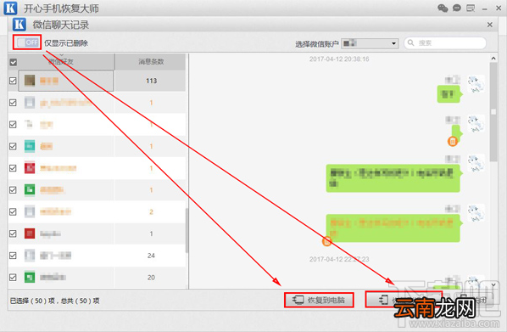The height and width of the screenshot is (332, 507).
Task: Close the 微信聊天记录 dialog
Action: click(489, 25)
